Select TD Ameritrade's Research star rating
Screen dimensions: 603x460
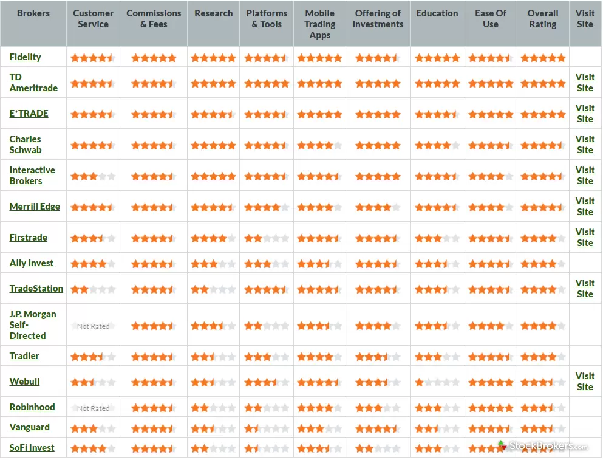tap(213, 83)
